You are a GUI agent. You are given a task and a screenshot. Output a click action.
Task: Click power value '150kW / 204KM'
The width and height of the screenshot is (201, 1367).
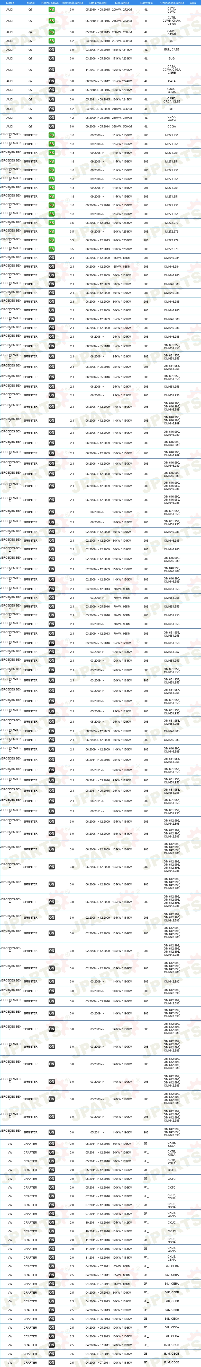point(122,90)
